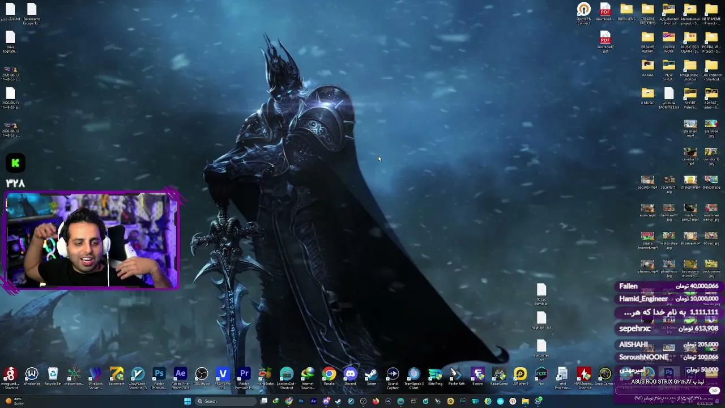Viewport: 725px width, 408px height.
Task: Open OBS Studio desktop shortcut
Action: 202,377
